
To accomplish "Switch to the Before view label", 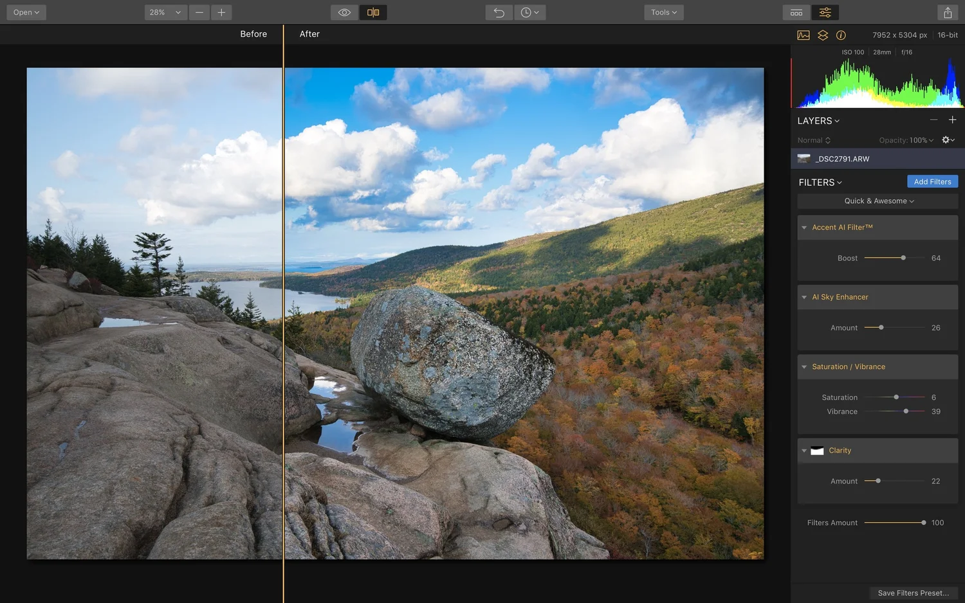I will [253, 33].
